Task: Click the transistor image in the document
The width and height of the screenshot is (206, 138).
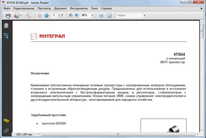Action: tap(164, 126)
